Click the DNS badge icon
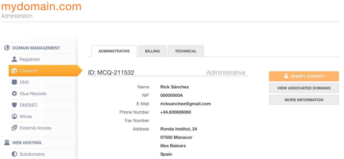Image resolution: width=344 pixels, height=159 pixels. (x=14, y=82)
